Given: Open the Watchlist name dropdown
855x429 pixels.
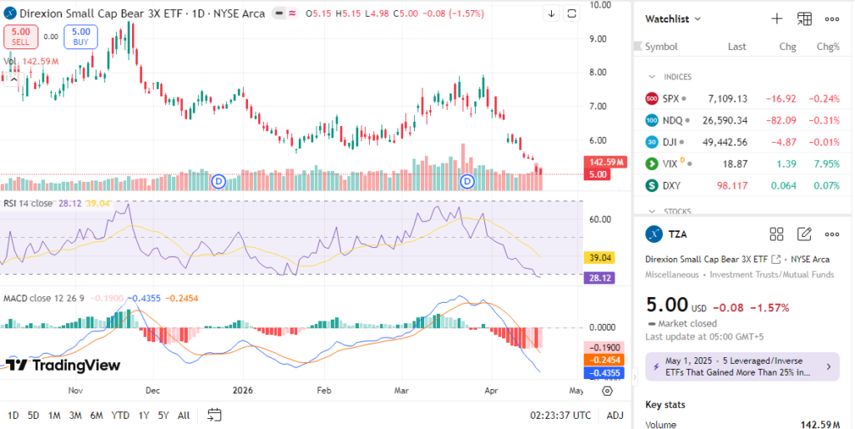Looking at the screenshot, I should [673, 18].
